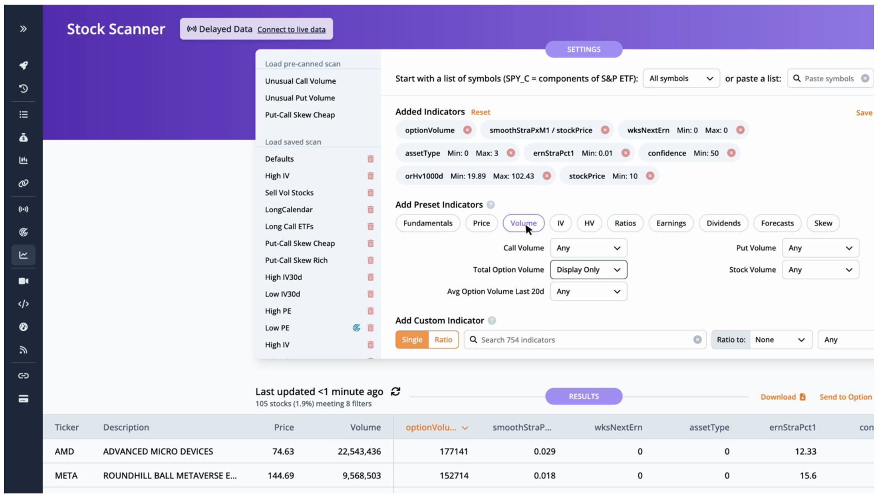Click the video camera icon in sidebar
This screenshot has height=499, width=880.
tap(23, 281)
